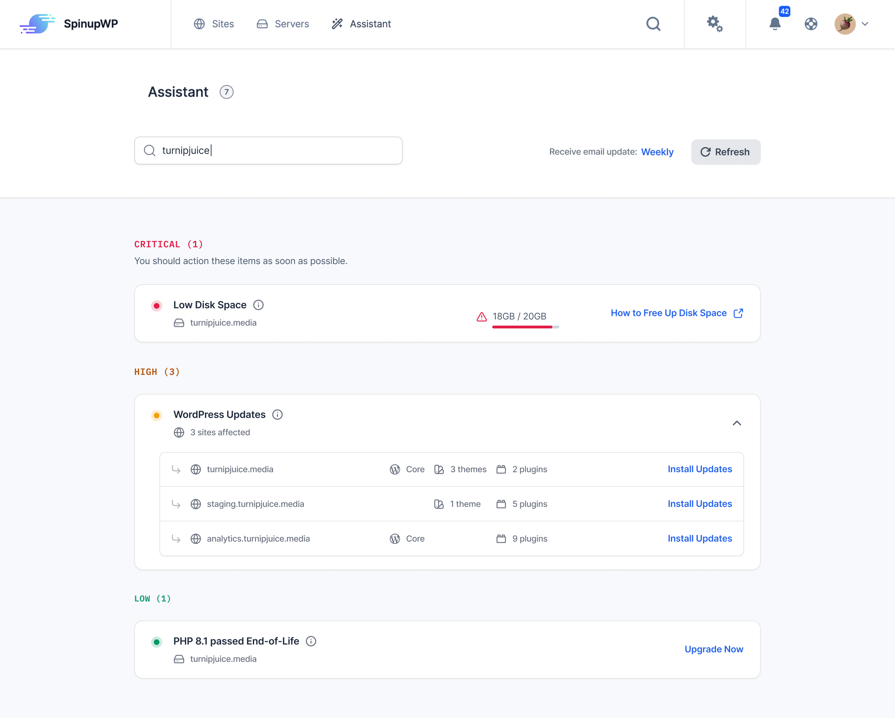Click the orange WordPress Updates status dot
Image resolution: width=895 pixels, height=718 pixels.
click(157, 415)
